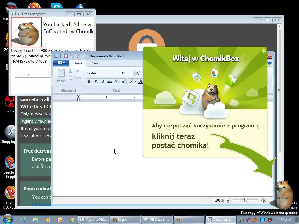This screenshot has height=224, width=299.
Task: Toggle underline formatting in WordPad
Action: (x=102, y=82)
